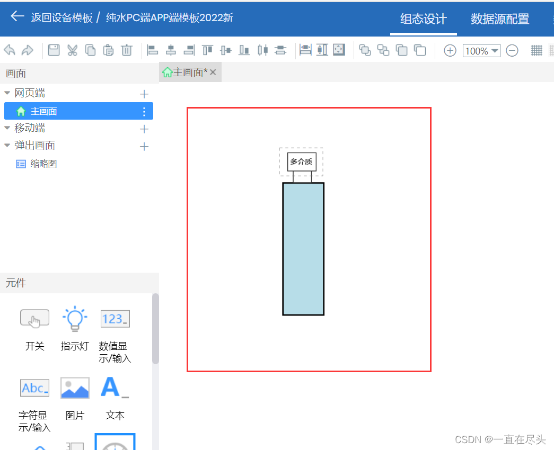
Task: Add a new page under 网页端
Action: (144, 94)
